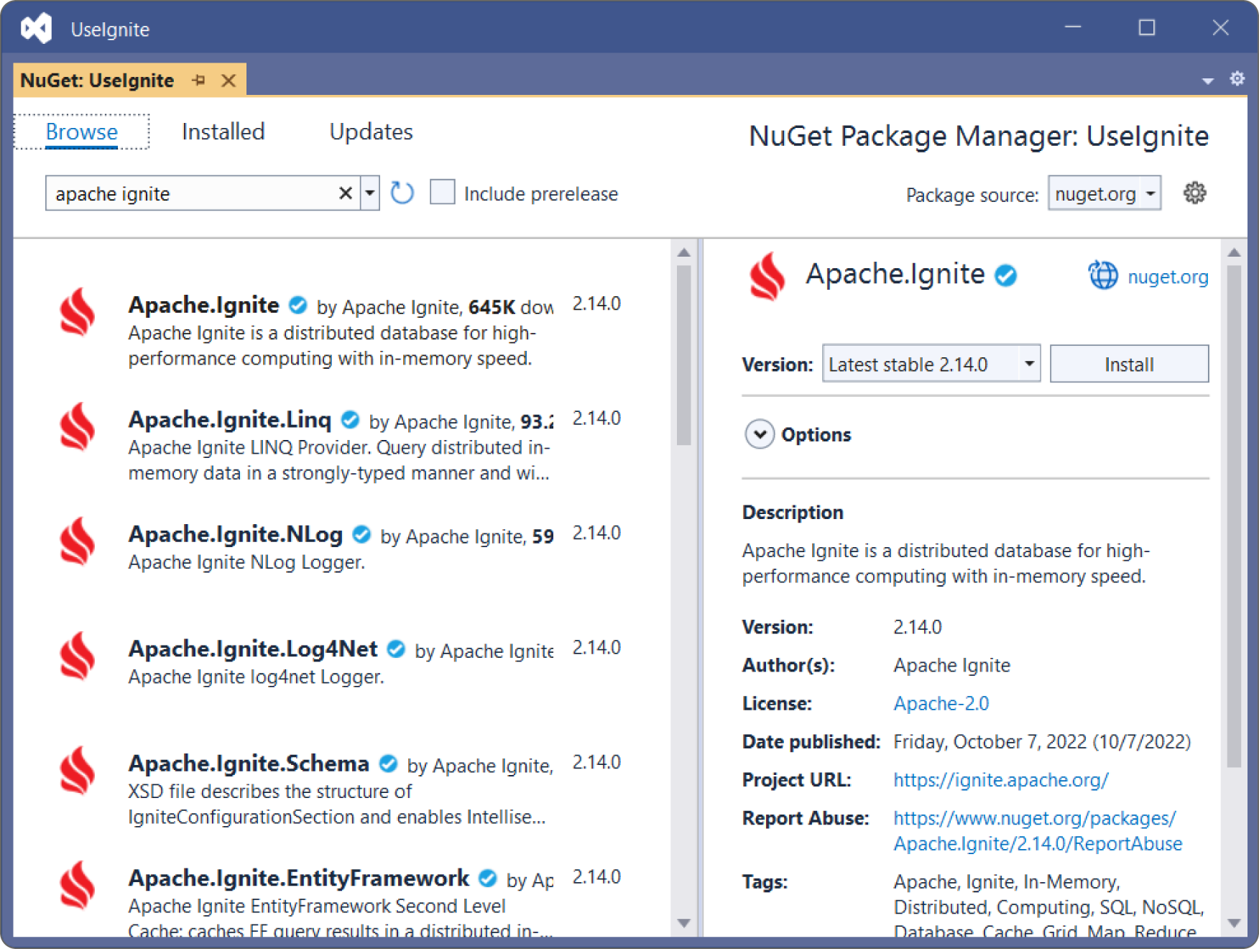Screen dimensions: 1259x949
Task: Click the Apache.Ignite.NLog package title
Action: coord(236,534)
